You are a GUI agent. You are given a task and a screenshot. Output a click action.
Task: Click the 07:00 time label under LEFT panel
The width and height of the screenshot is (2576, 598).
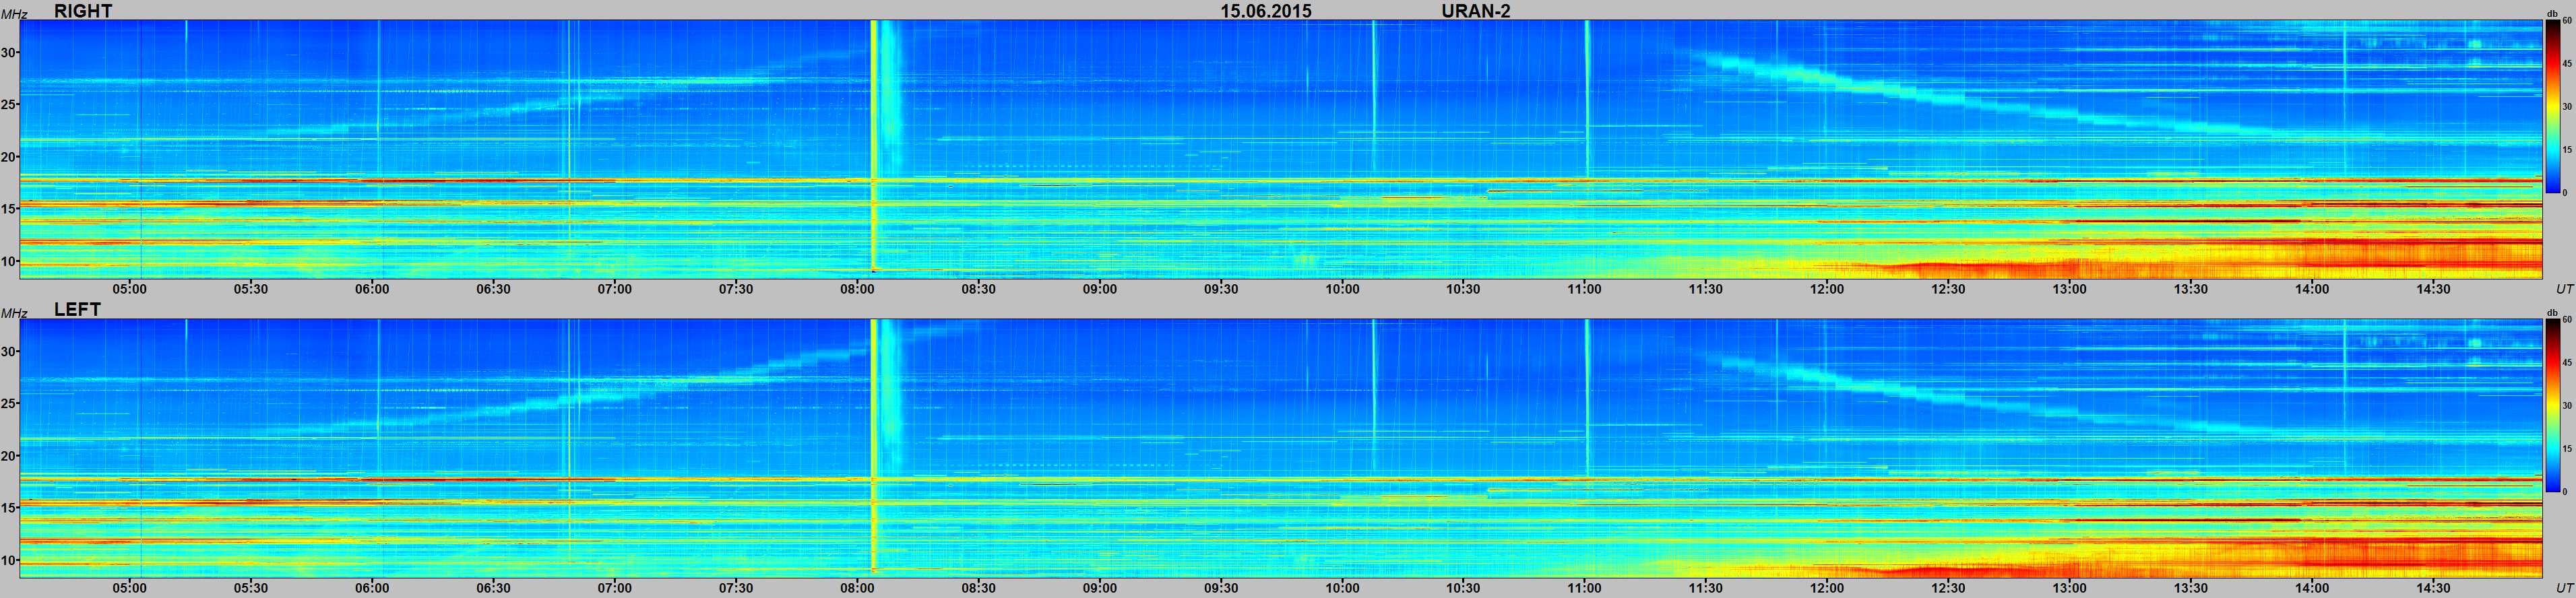(x=614, y=588)
